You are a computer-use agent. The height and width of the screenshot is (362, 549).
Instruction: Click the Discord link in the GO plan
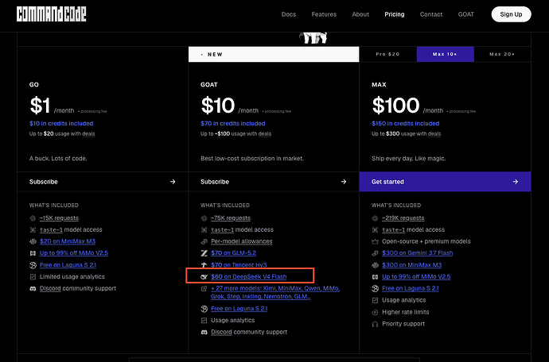pyautogui.click(x=50, y=289)
